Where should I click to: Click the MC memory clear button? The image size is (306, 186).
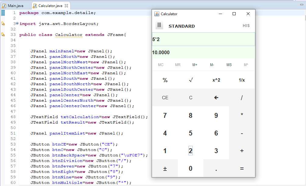(x=161, y=65)
